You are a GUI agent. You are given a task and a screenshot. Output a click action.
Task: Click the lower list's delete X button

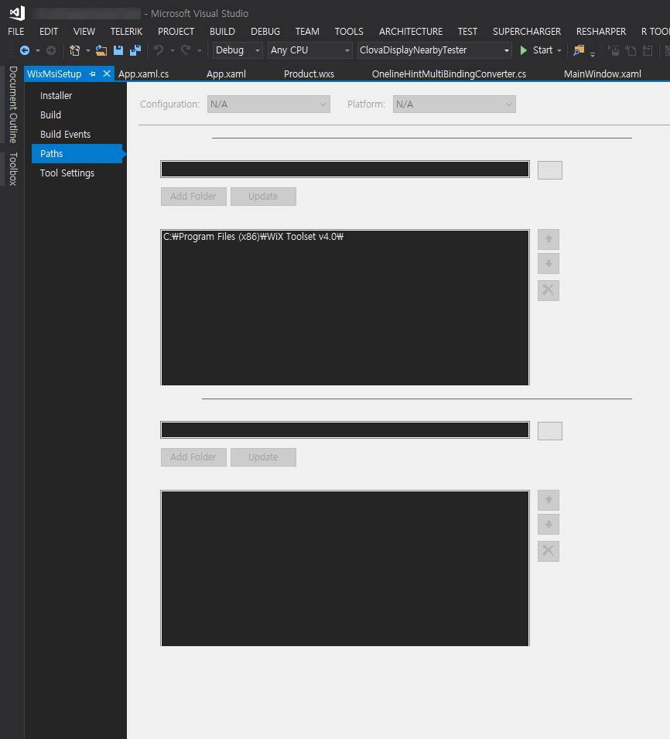549,551
